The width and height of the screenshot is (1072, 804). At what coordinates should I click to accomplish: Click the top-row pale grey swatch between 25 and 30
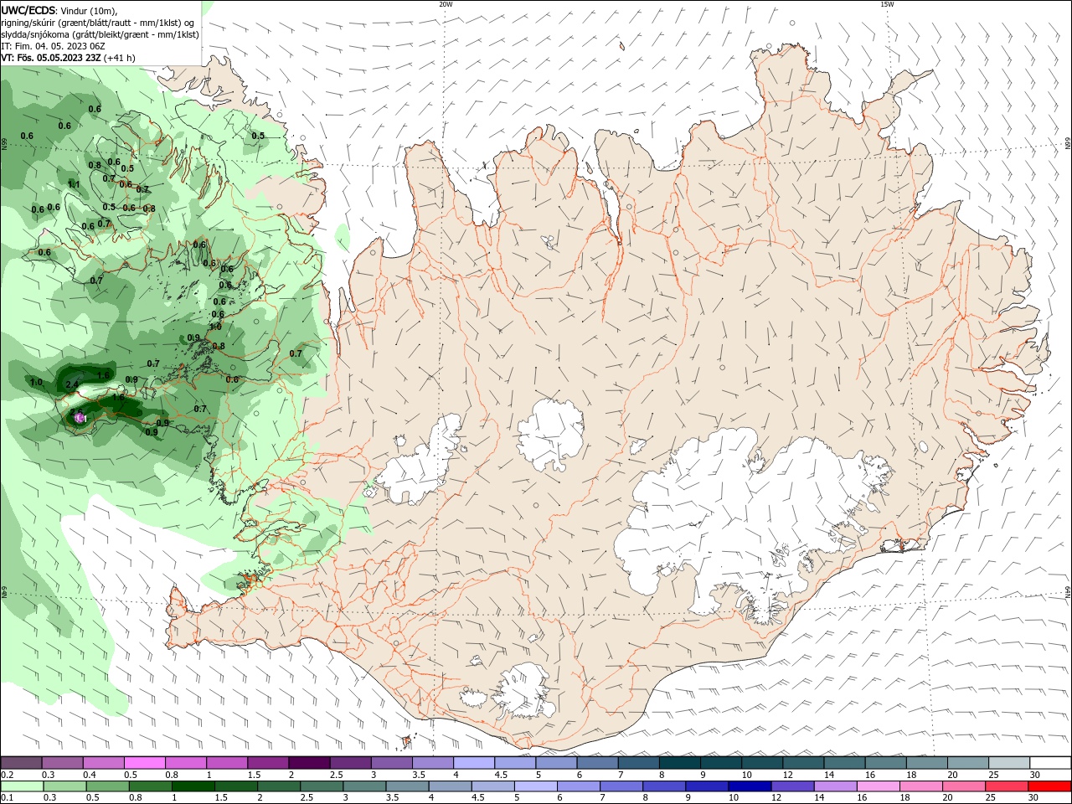pyautogui.click(x=1009, y=762)
